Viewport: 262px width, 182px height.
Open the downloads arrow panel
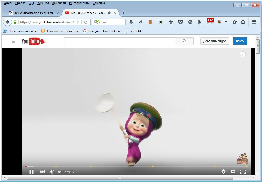[131, 22]
